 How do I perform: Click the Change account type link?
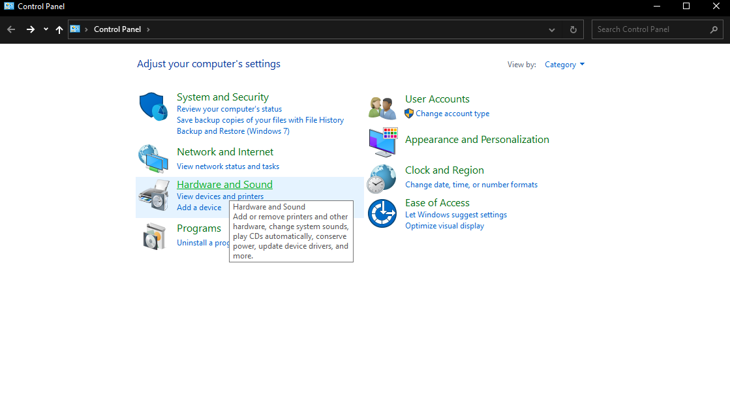(x=452, y=114)
